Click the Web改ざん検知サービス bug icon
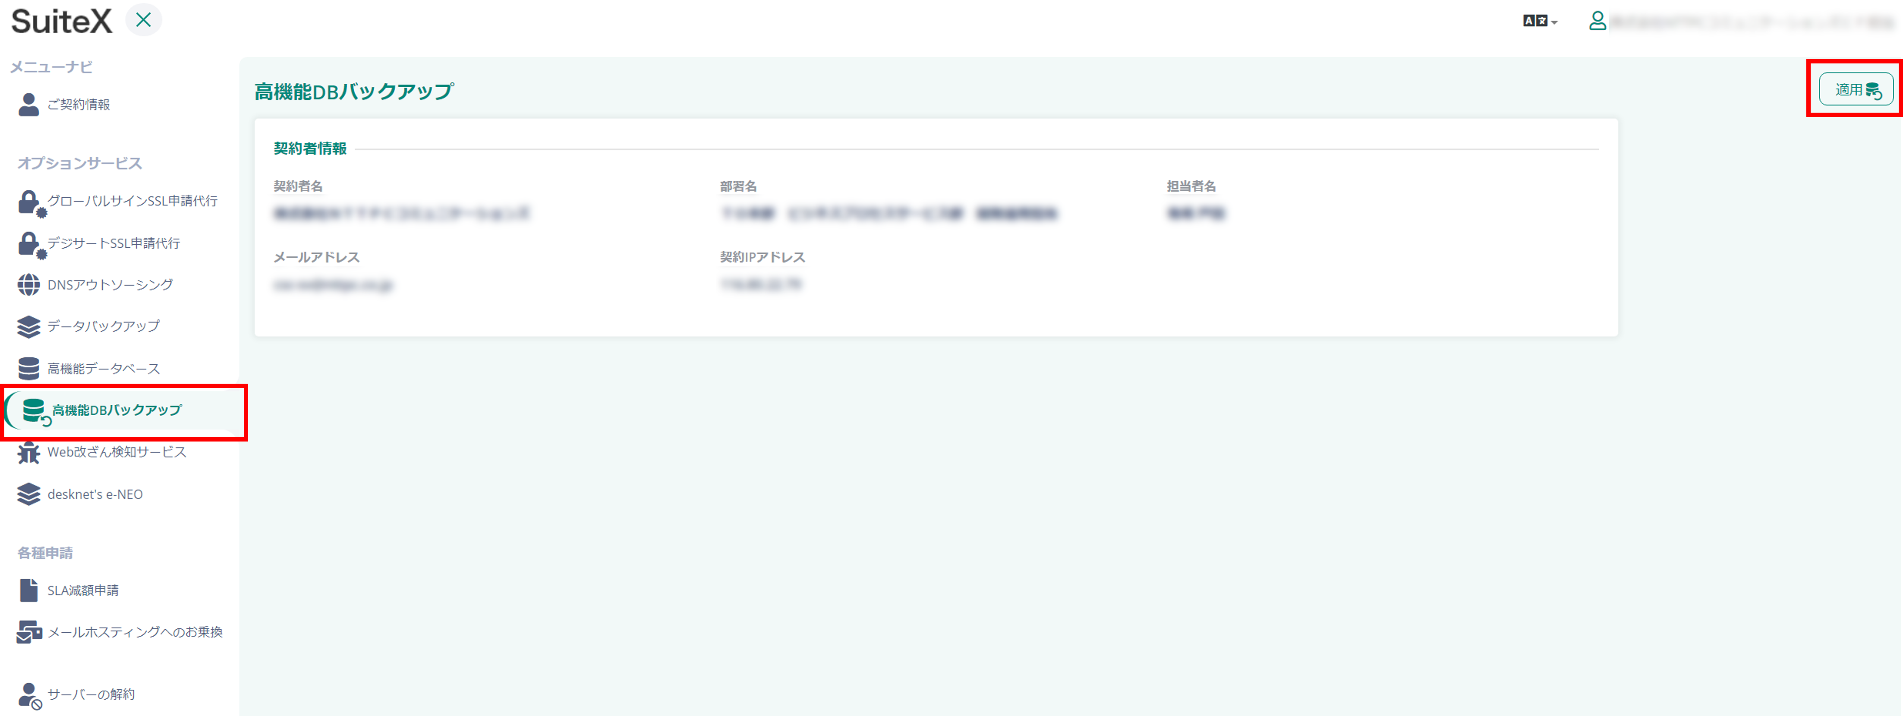 tap(29, 452)
